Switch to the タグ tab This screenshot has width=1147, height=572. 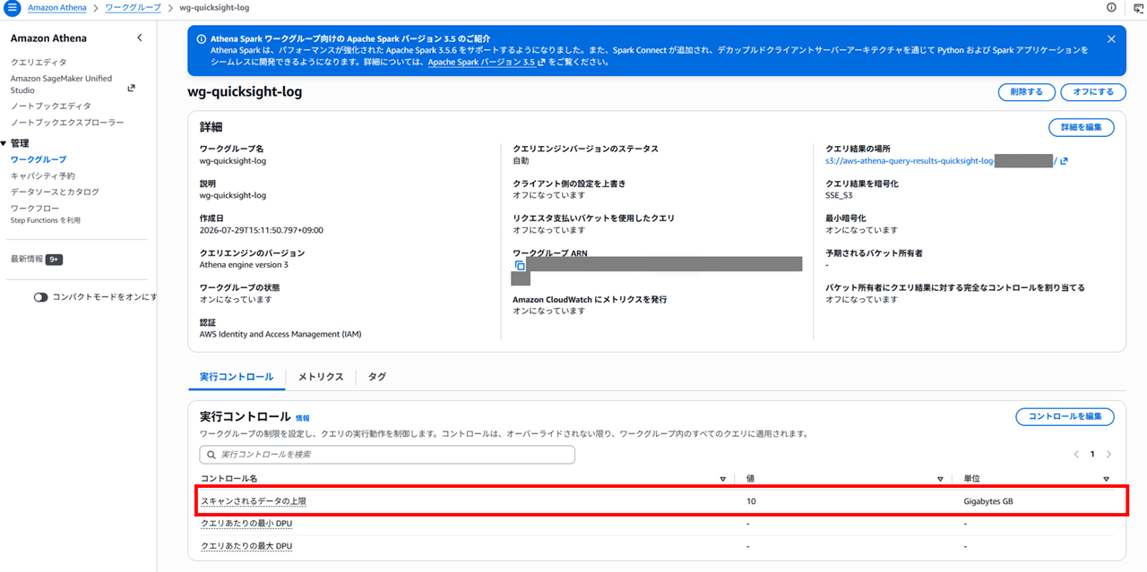[377, 377]
